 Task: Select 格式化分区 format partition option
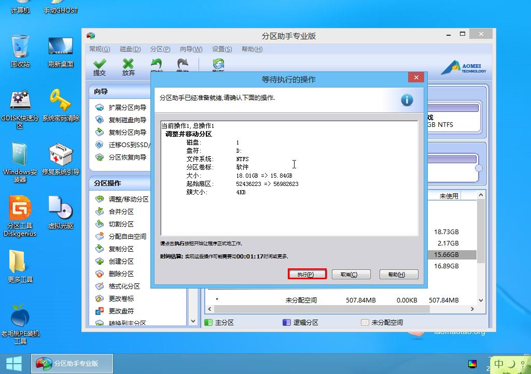tap(124, 286)
